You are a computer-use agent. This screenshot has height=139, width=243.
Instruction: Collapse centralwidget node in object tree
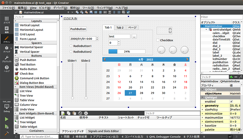[x=206, y=29]
